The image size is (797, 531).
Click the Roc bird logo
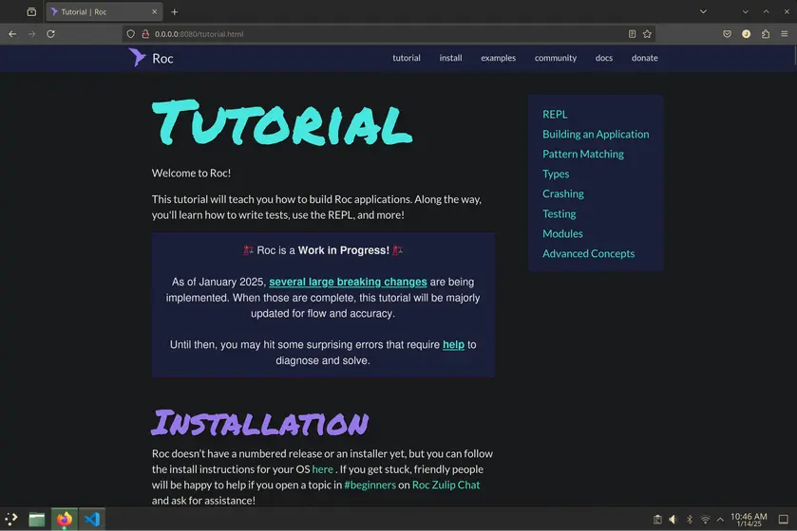tap(137, 58)
